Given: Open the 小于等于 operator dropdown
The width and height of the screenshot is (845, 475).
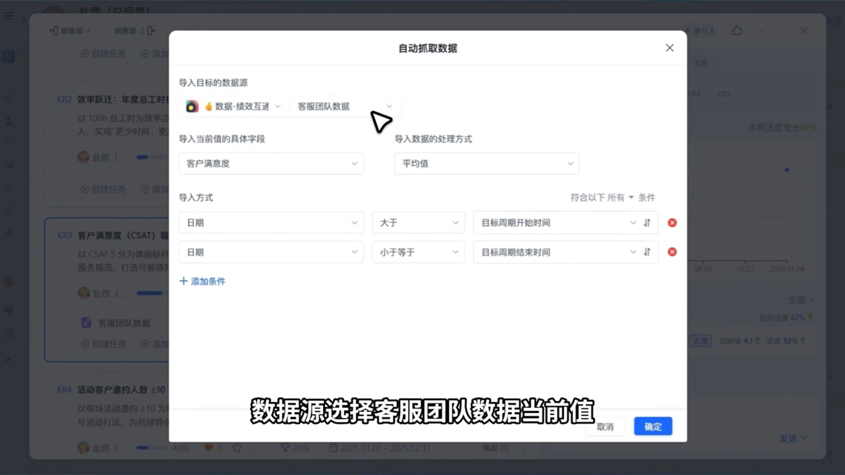Looking at the screenshot, I should pos(419,252).
